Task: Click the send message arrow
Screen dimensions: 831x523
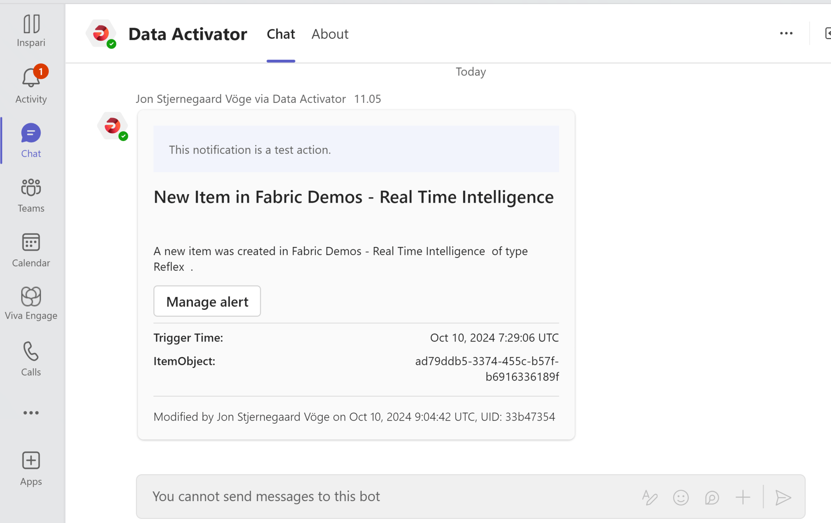Action: tap(783, 497)
